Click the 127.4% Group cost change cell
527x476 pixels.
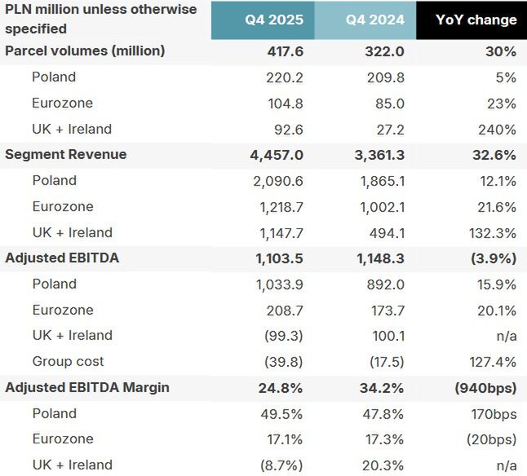(x=493, y=361)
